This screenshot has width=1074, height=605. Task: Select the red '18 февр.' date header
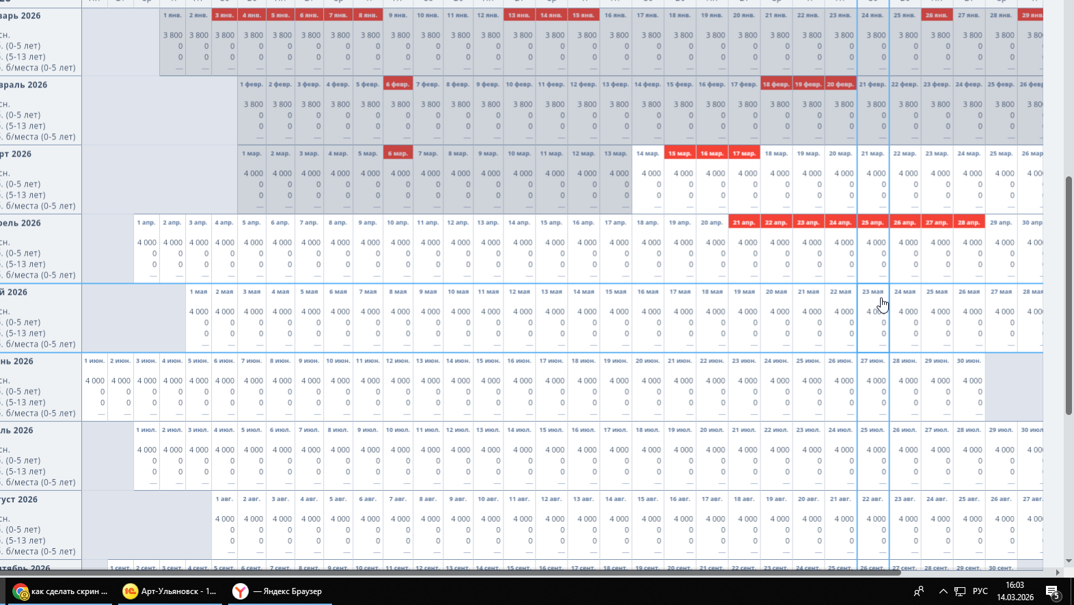pos(776,84)
